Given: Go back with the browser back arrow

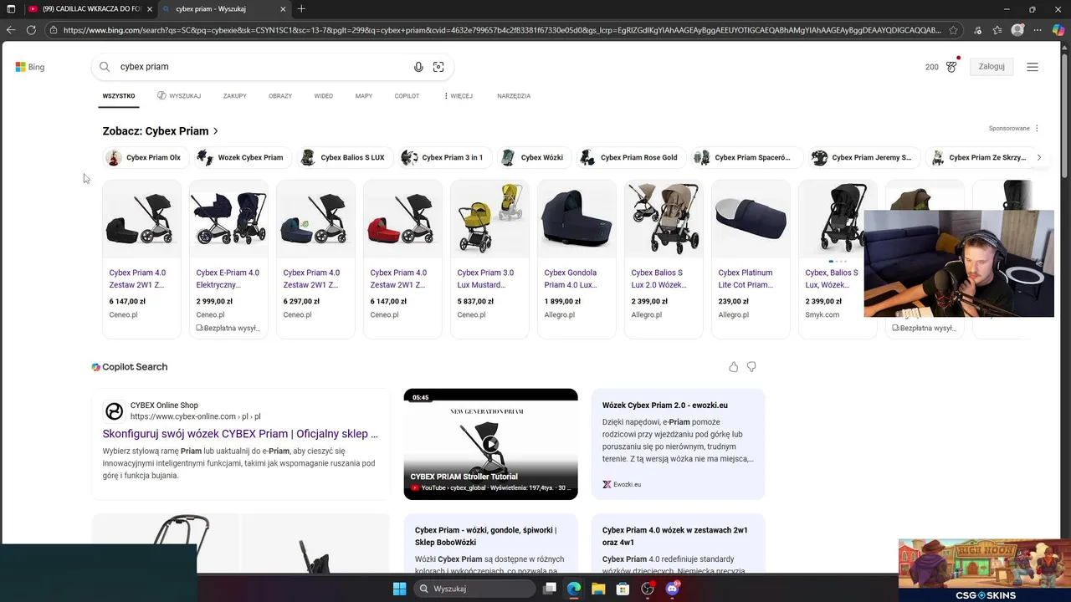Looking at the screenshot, I should click(11, 30).
